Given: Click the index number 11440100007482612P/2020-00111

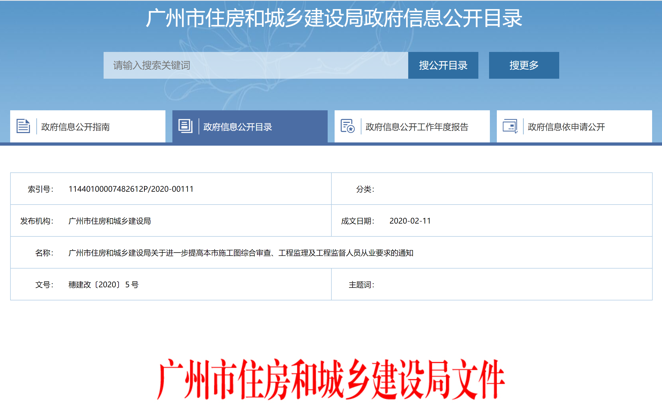Looking at the screenshot, I should [x=131, y=189].
